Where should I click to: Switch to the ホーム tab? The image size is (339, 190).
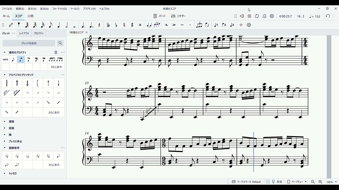pyautogui.click(x=6, y=16)
